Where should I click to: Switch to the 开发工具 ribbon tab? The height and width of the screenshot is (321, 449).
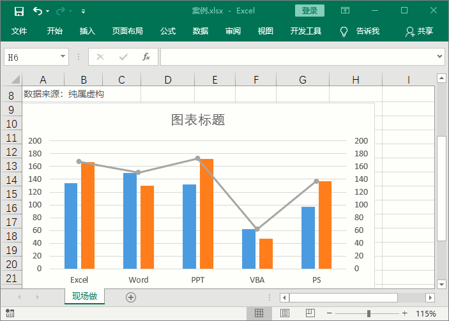(x=305, y=31)
